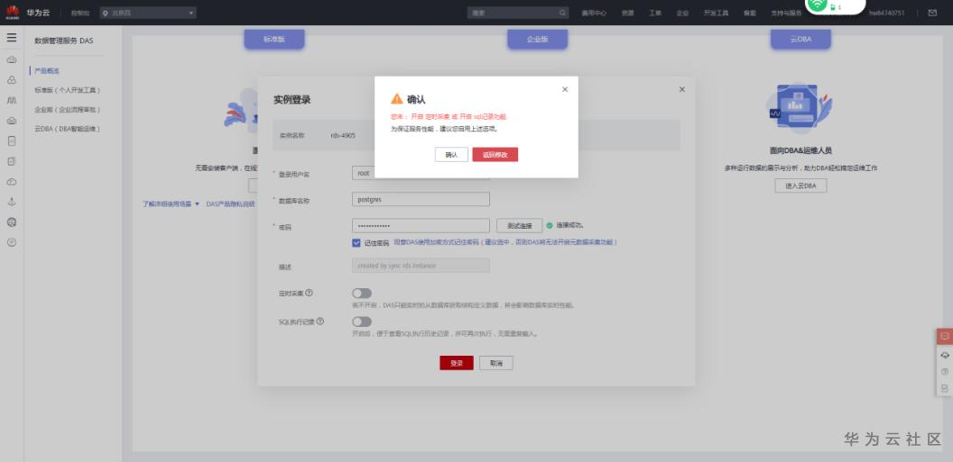Click the headset support icon on right edge

point(945,356)
